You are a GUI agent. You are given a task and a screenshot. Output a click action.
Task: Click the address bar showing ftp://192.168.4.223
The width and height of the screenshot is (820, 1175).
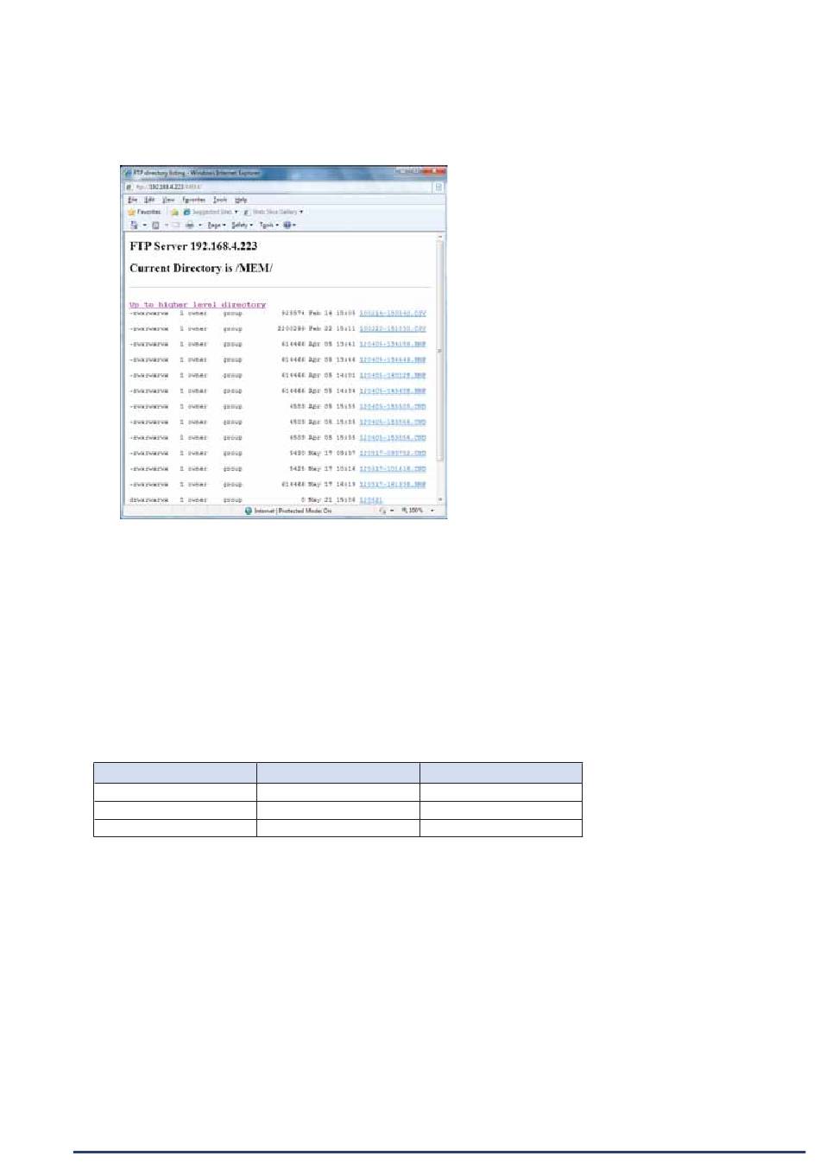click(276, 187)
